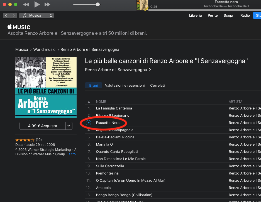
Task: Select track O Capitan
Action: [131, 180]
